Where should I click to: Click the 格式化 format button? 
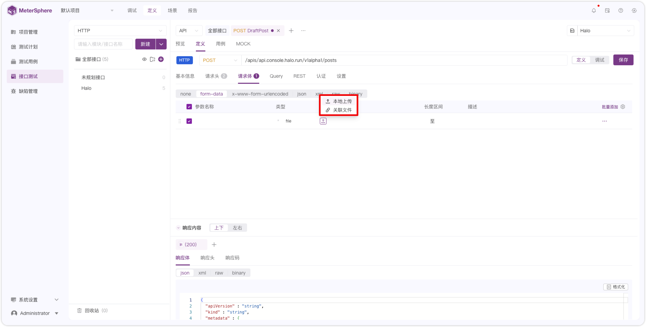tap(616, 287)
